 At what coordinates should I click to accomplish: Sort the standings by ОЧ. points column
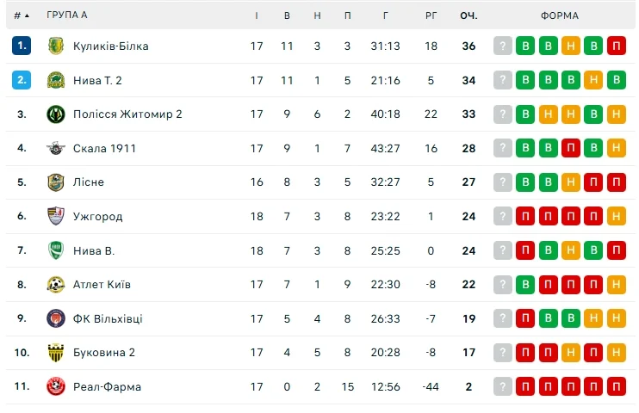[x=468, y=15]
